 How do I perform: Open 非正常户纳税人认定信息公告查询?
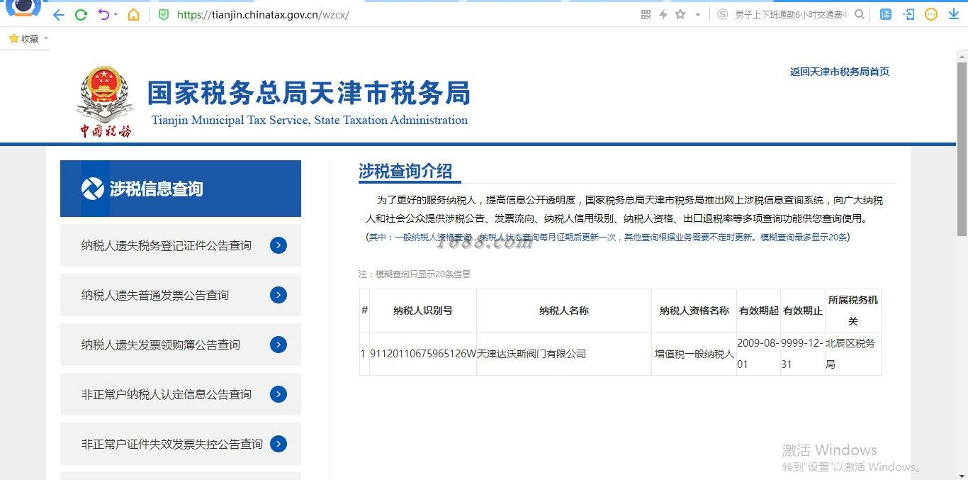coord(167,394)
